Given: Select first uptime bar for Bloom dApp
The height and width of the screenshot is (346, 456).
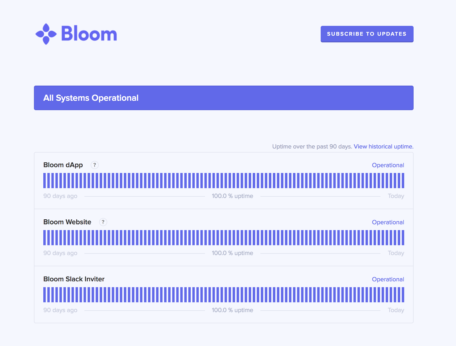Looking at the screenshot, I should 44,180.
